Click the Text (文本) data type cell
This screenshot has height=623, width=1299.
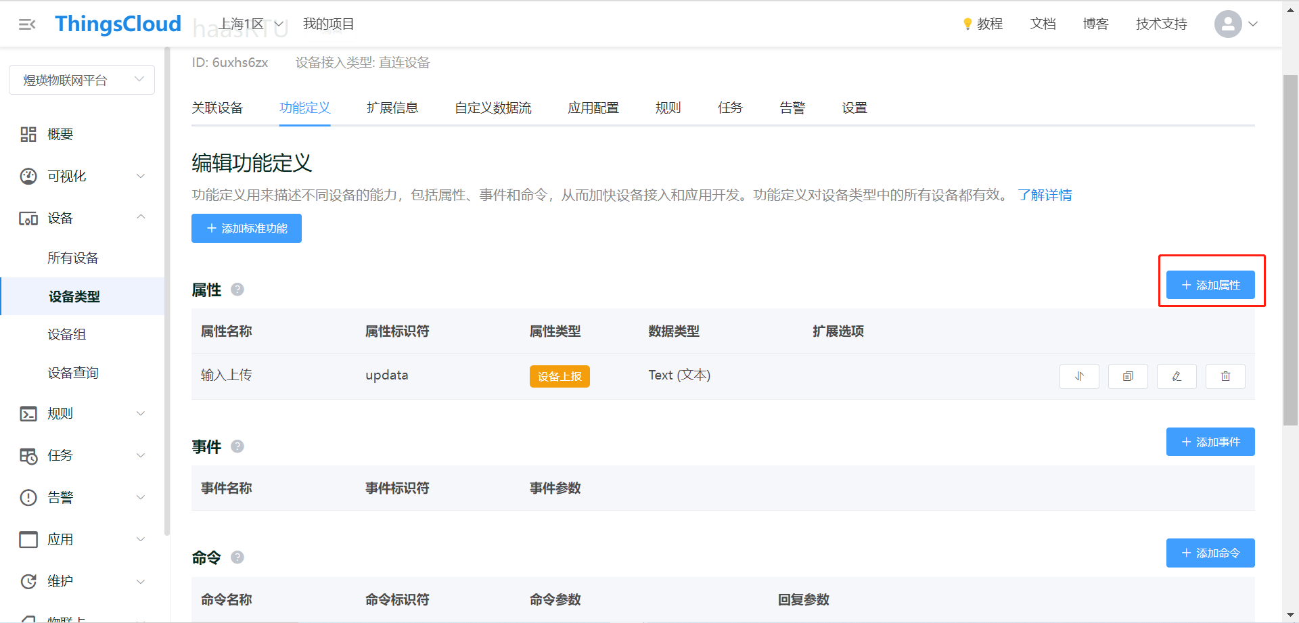679,375
